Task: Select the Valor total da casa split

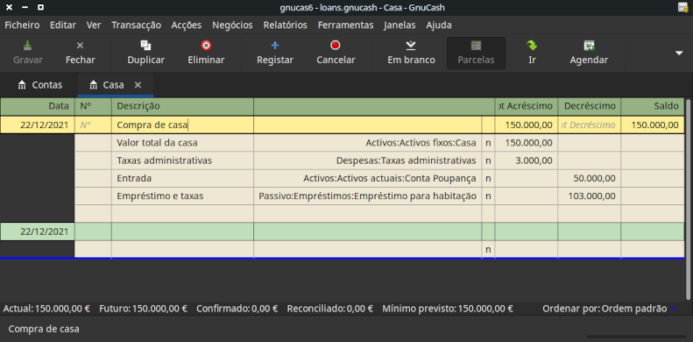Action: point(182,143)
